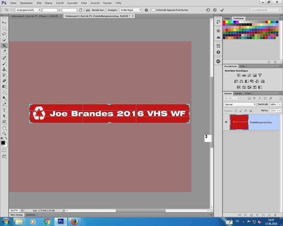This screenshot has width=283, height=226.
Task: Open the Drittel-Regel overlay dropdown
Action: click(130, 10)
